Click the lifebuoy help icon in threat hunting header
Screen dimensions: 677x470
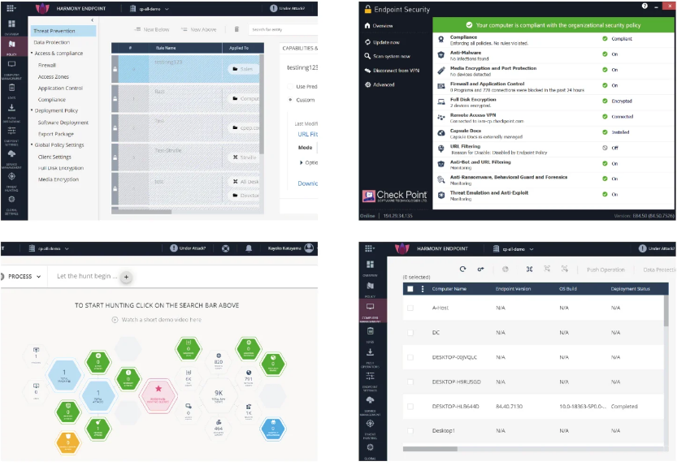point(225,248)
